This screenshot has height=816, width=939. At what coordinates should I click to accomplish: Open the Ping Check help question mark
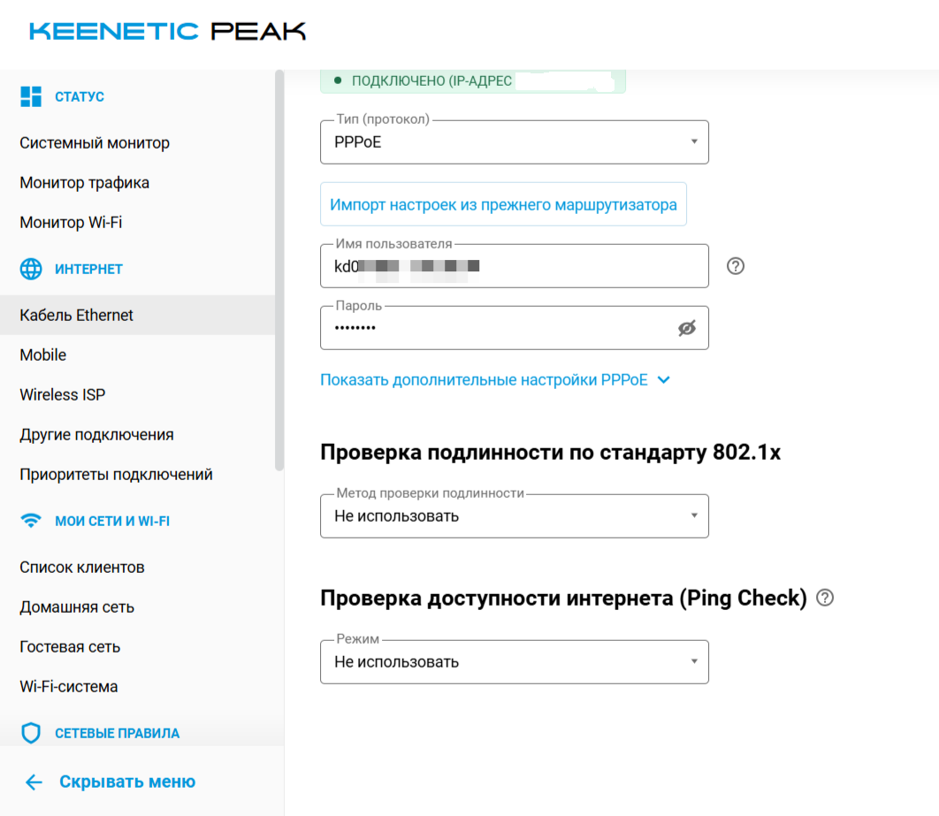[825, 598]
